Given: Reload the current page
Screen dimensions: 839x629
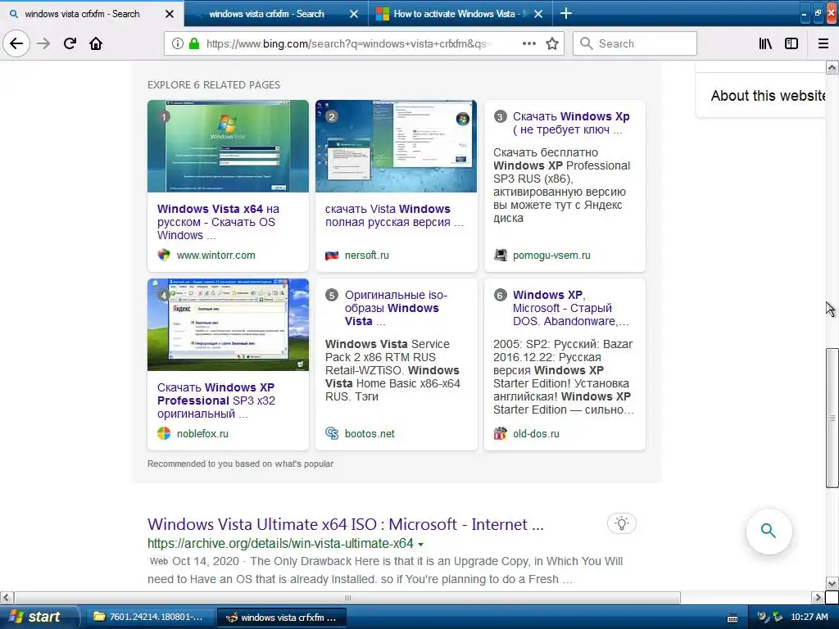Looking at the screenshot, I should coord(70,43).
